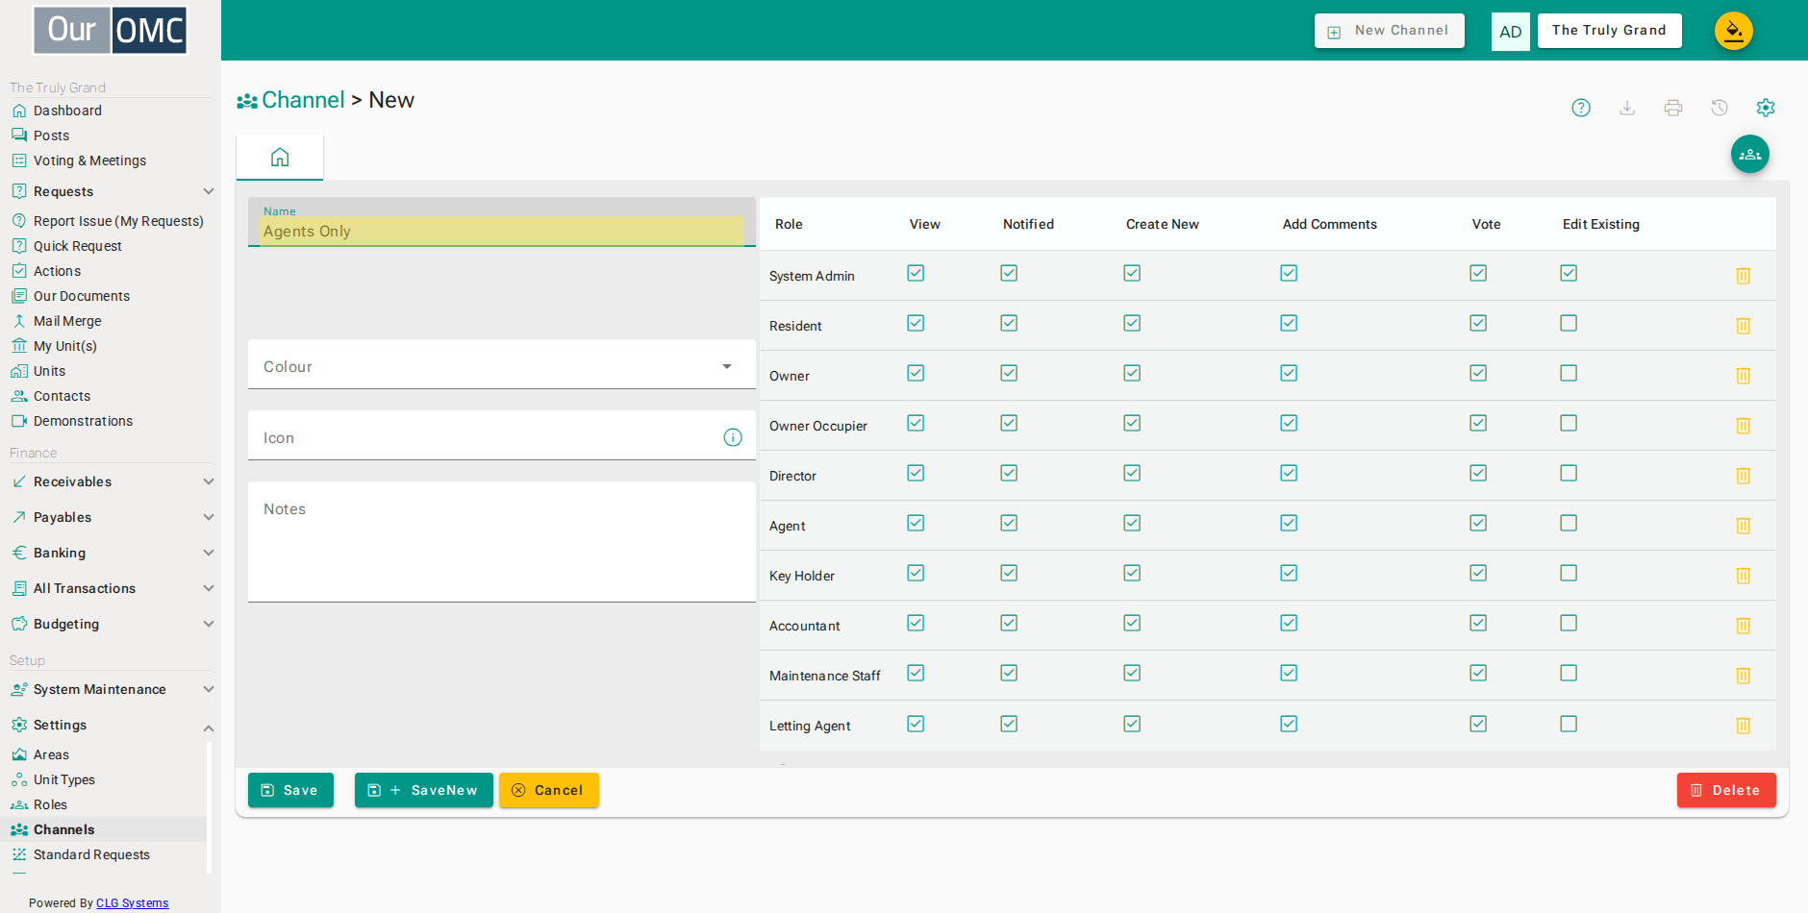
Task: Select the home tab
Action: pos(280,157)
